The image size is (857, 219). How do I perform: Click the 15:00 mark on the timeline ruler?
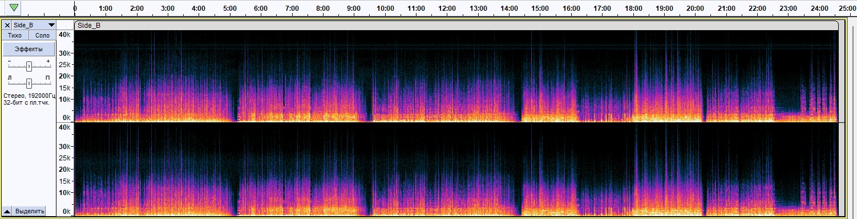(540, 9)
